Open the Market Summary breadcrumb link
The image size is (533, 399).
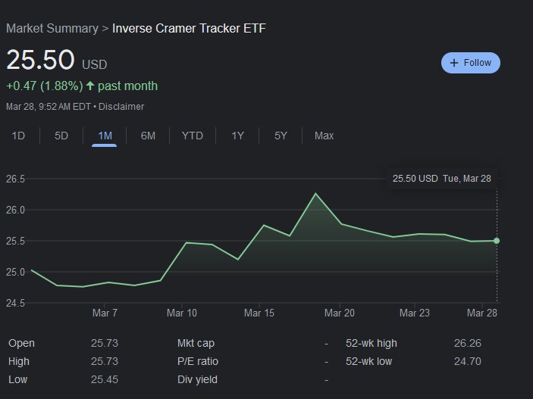52,28
